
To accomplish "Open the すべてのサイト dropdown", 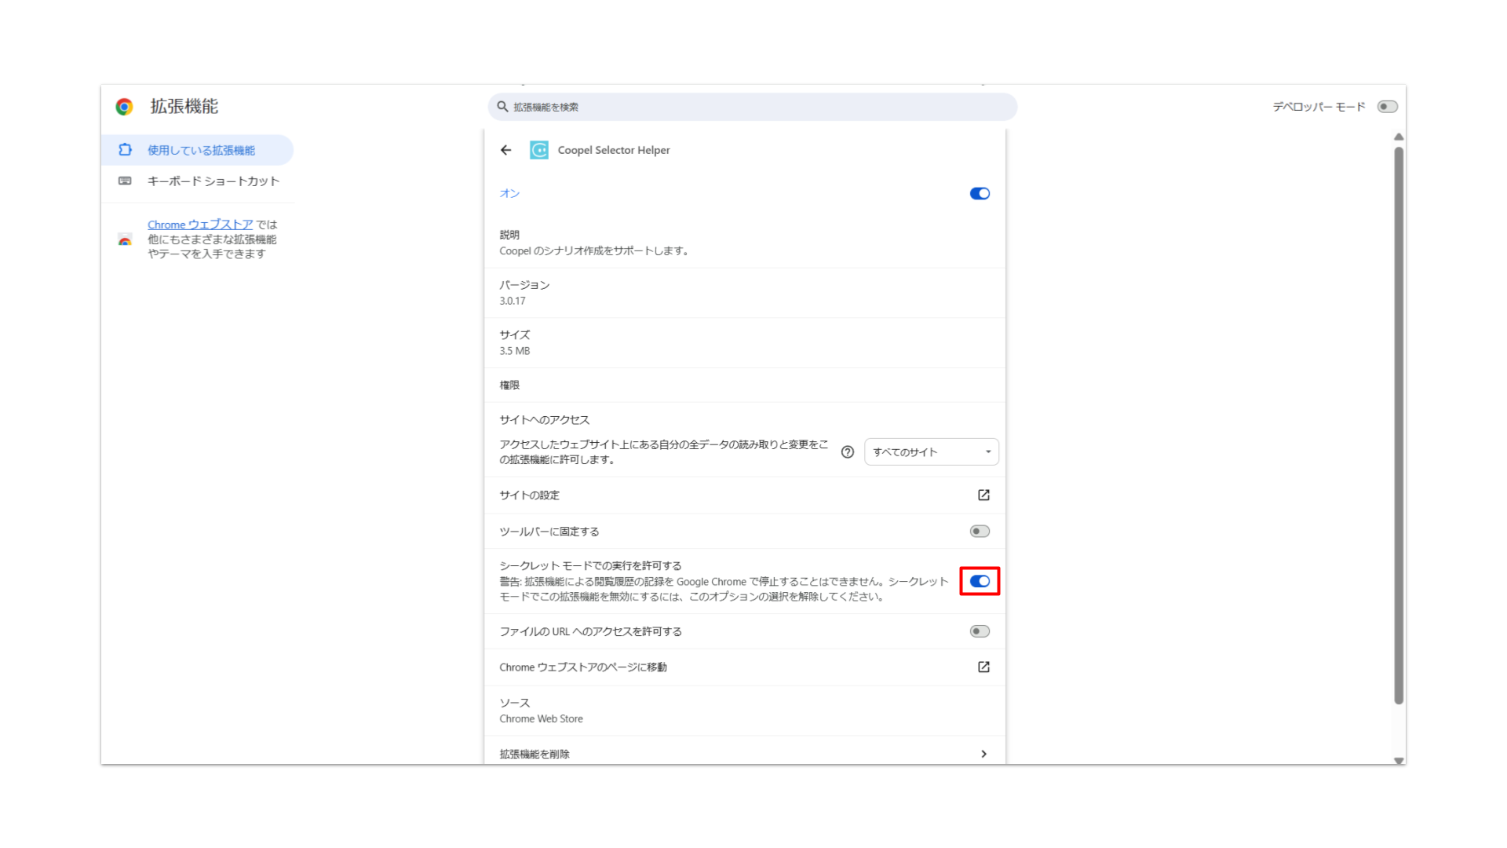I will pyautogui.click(x=932, y=452).
